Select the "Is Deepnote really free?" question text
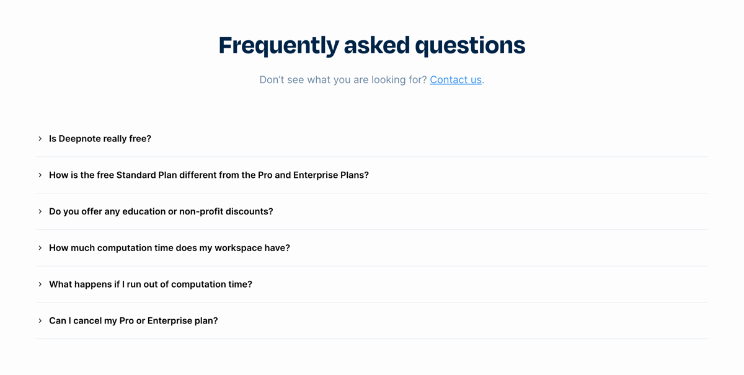Screen dimensions: 744x375 coord(100,138)
